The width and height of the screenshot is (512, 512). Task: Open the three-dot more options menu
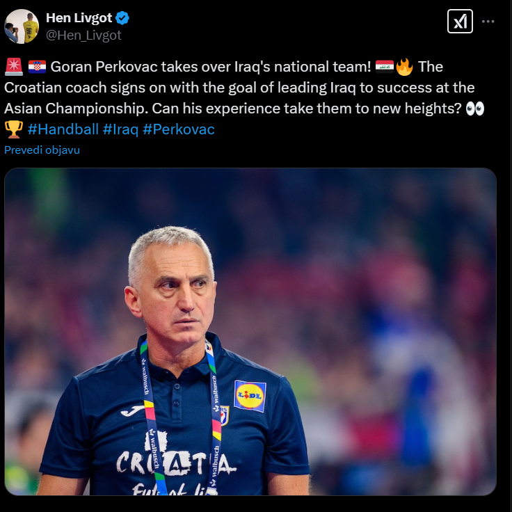pyautogui.click(x=488, y=22)
